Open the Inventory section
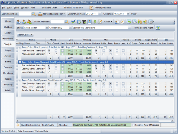The image size is (178, 134). pos(8,85)
